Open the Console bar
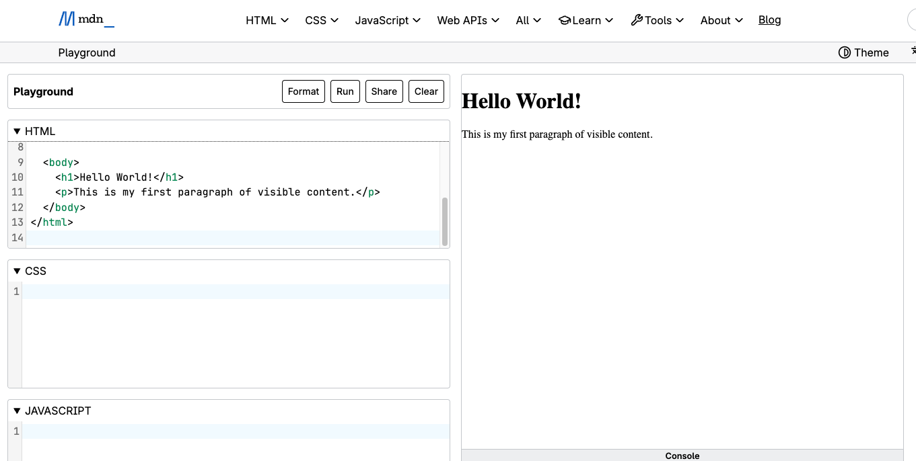 click(682, 455)
